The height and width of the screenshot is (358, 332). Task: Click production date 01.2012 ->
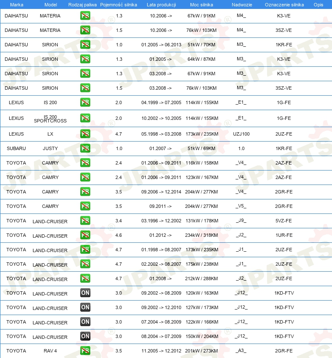click(160, 235)
